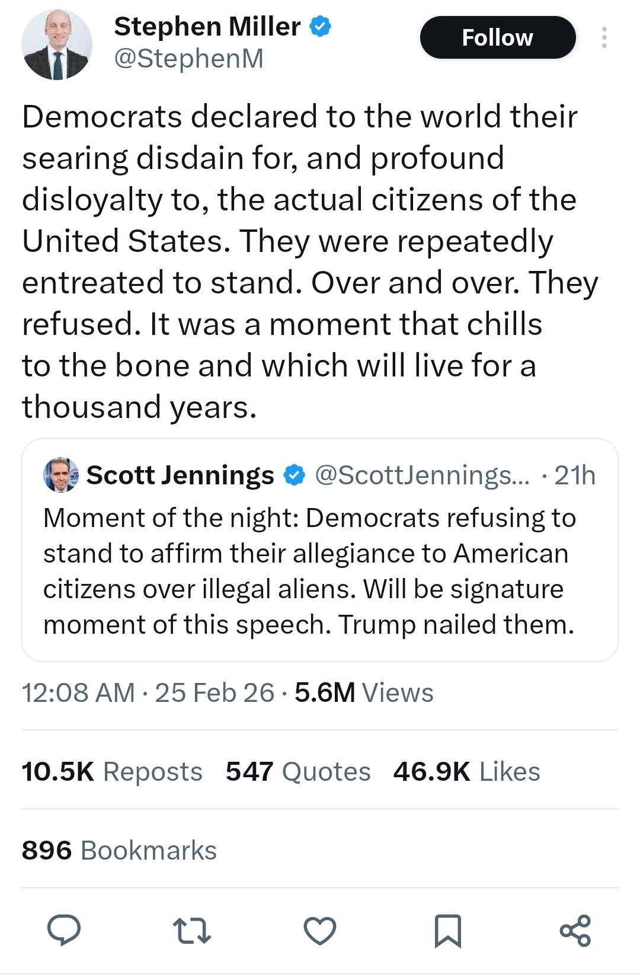Click the Follow button
The width and height of the screenshot is (640, 977).
click(497, 37)
